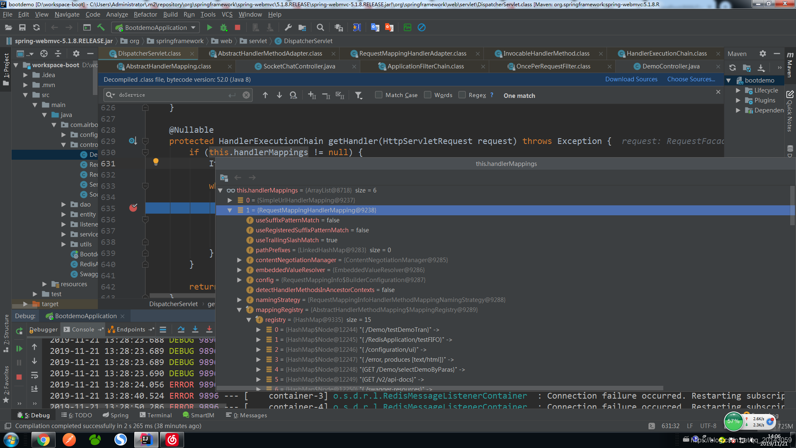Click Step Over icon in debugger toolbar

pos(181,329)
